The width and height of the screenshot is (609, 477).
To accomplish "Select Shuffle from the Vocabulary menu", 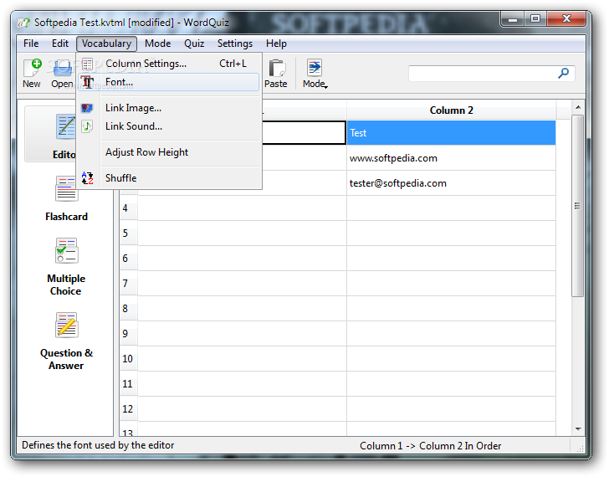I will click(169, 178).
